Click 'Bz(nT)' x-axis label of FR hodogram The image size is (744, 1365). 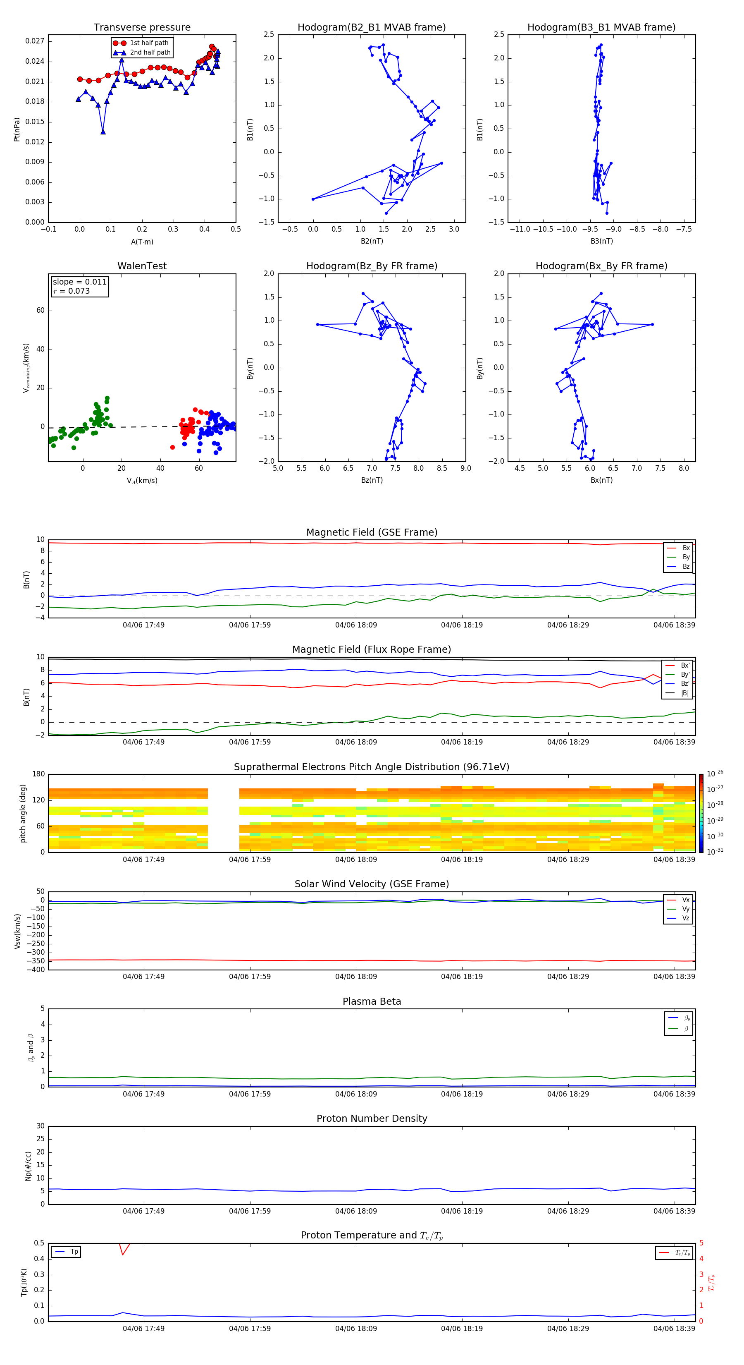click(x=372, y=480)
